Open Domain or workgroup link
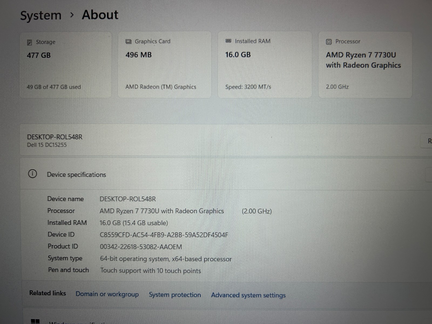Screen dimensions: 432x324 coord(107,294)
